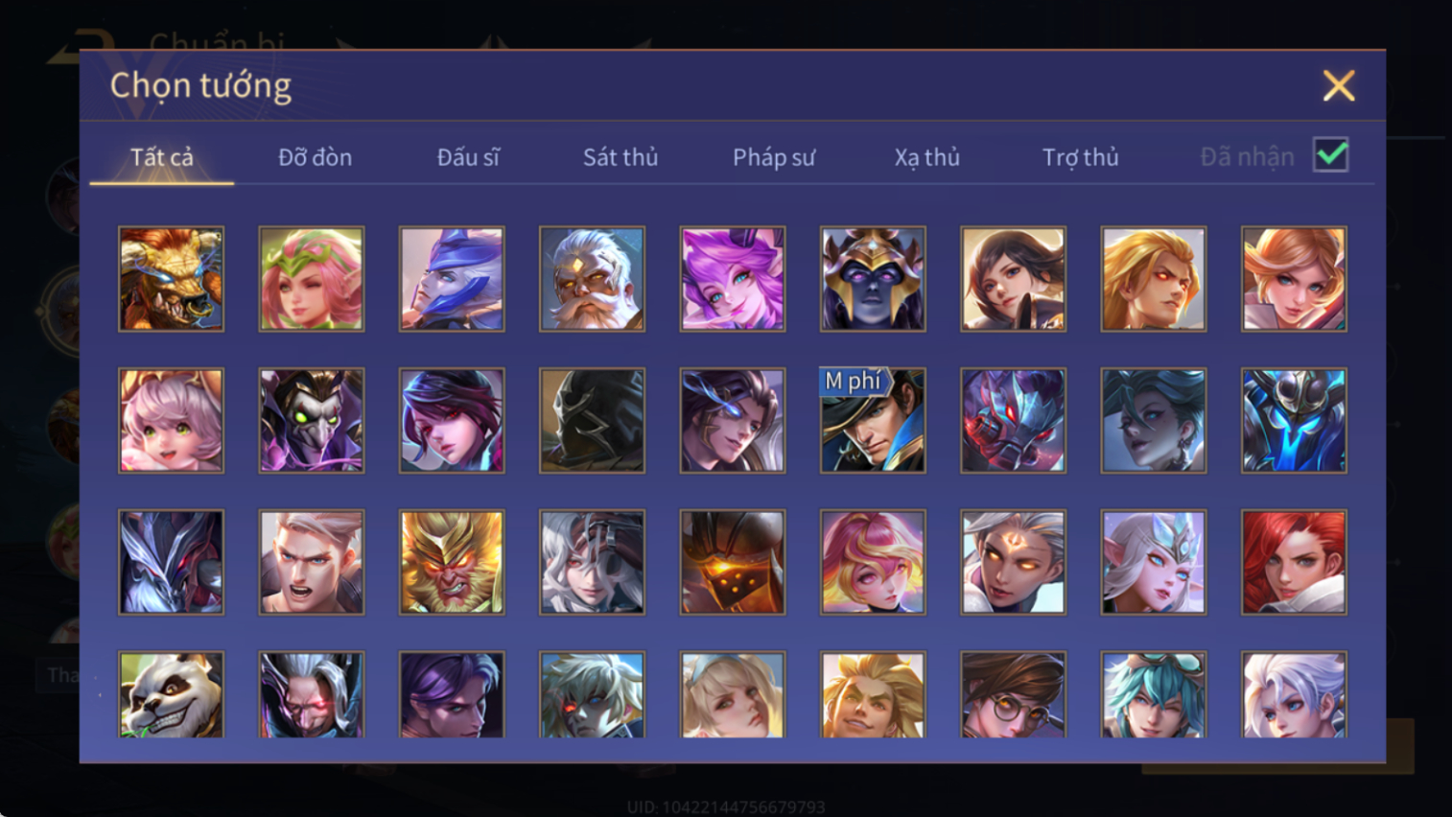The image size is (1452, 817).
Task: Choose the white-bearded old man hero portrait
Action: click(x=592, y=279)
